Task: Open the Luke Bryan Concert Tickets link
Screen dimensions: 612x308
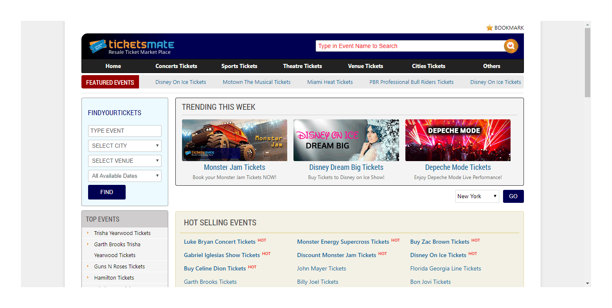Action: (x=220, y=242)
